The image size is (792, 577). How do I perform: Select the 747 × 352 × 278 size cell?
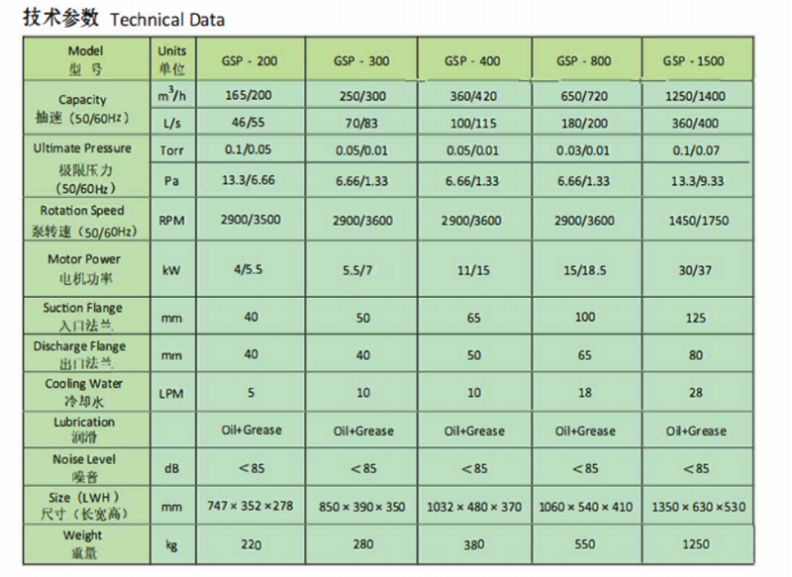click(250, 506)
